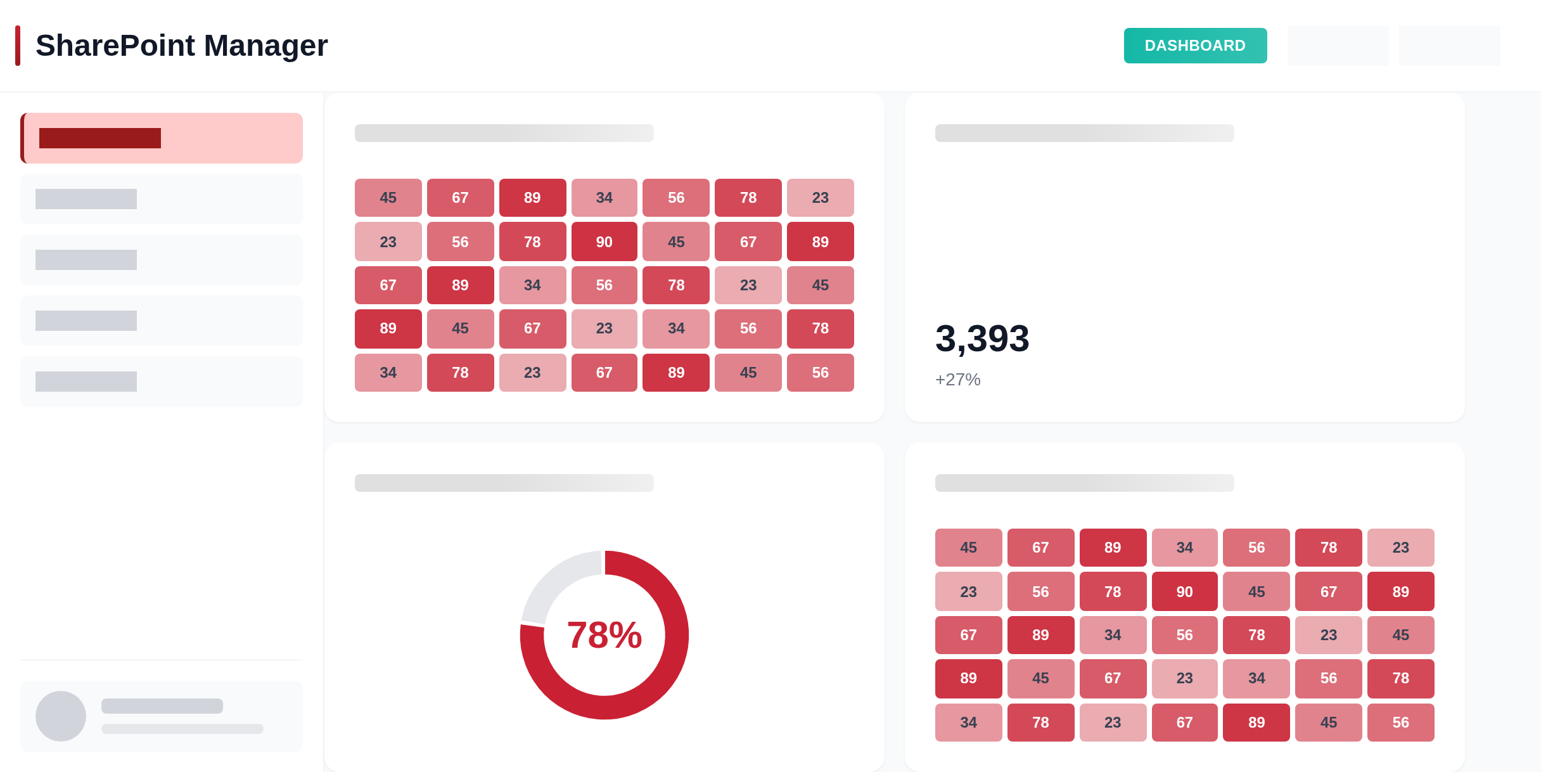Viewport: 1541px width, 772px height.
Task: Click the DASHBOARD button
Action: click(x=1195, y=46)
